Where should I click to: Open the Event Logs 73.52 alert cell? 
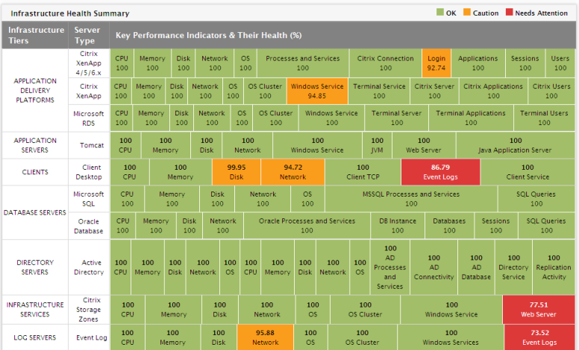pyautogui.click(x=540, y=337)
